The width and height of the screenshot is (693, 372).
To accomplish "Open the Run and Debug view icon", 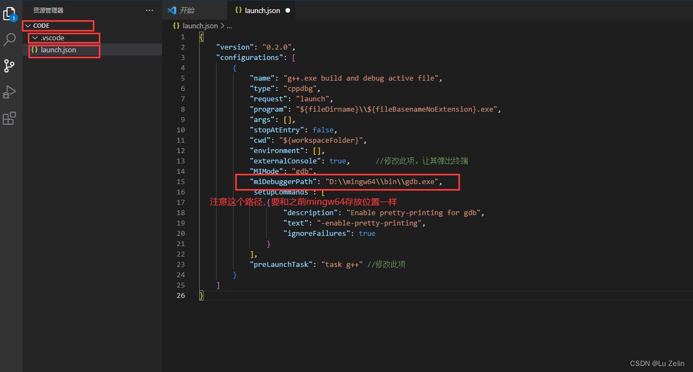I will point(9,92).
